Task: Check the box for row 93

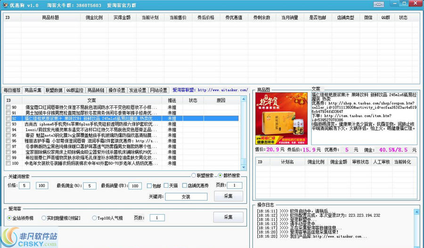Action: click(x=8, y=124)
